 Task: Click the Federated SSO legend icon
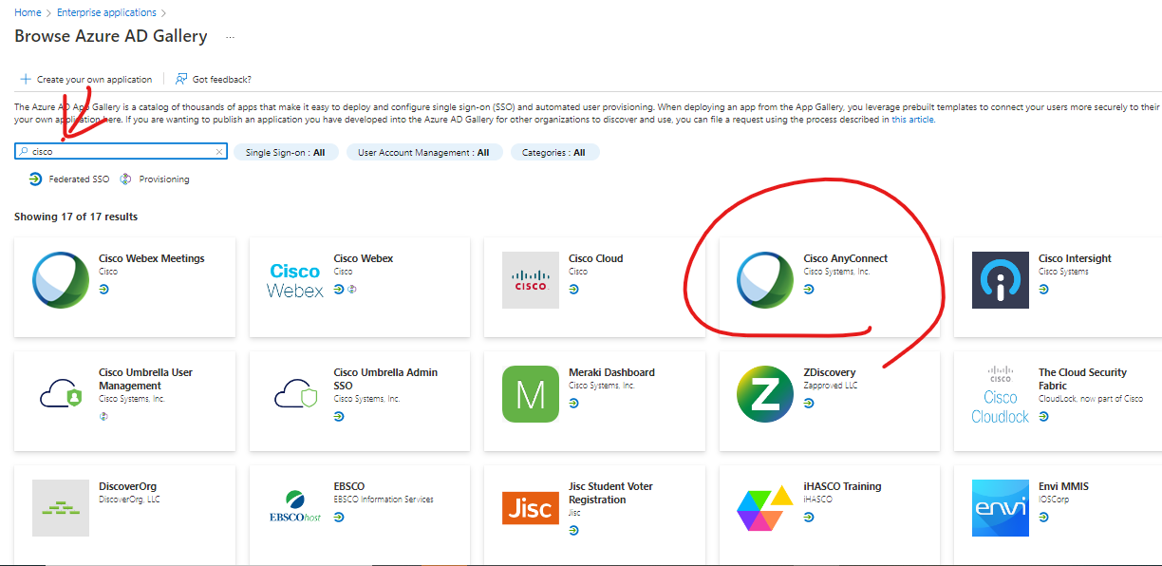click(x=35, y=179)
